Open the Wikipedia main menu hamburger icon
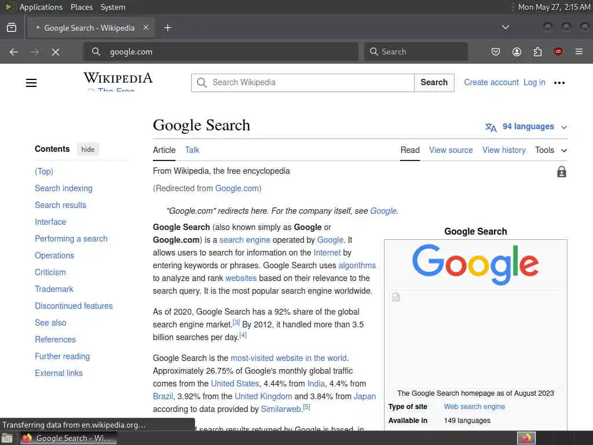Screen dimensions: 593x445 click(31, 82)
